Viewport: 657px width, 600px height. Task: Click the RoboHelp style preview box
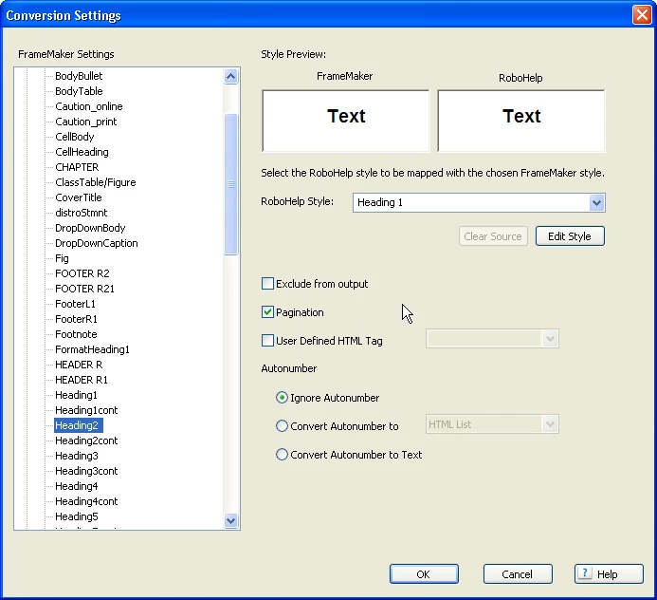click(x=521, y=121)
